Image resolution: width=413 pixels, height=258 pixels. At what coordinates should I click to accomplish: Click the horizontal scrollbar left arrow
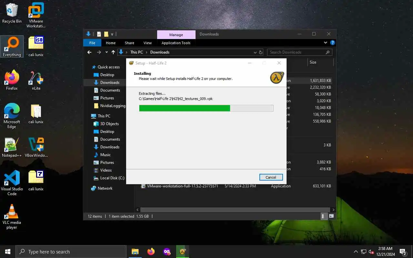click(138, 210)
